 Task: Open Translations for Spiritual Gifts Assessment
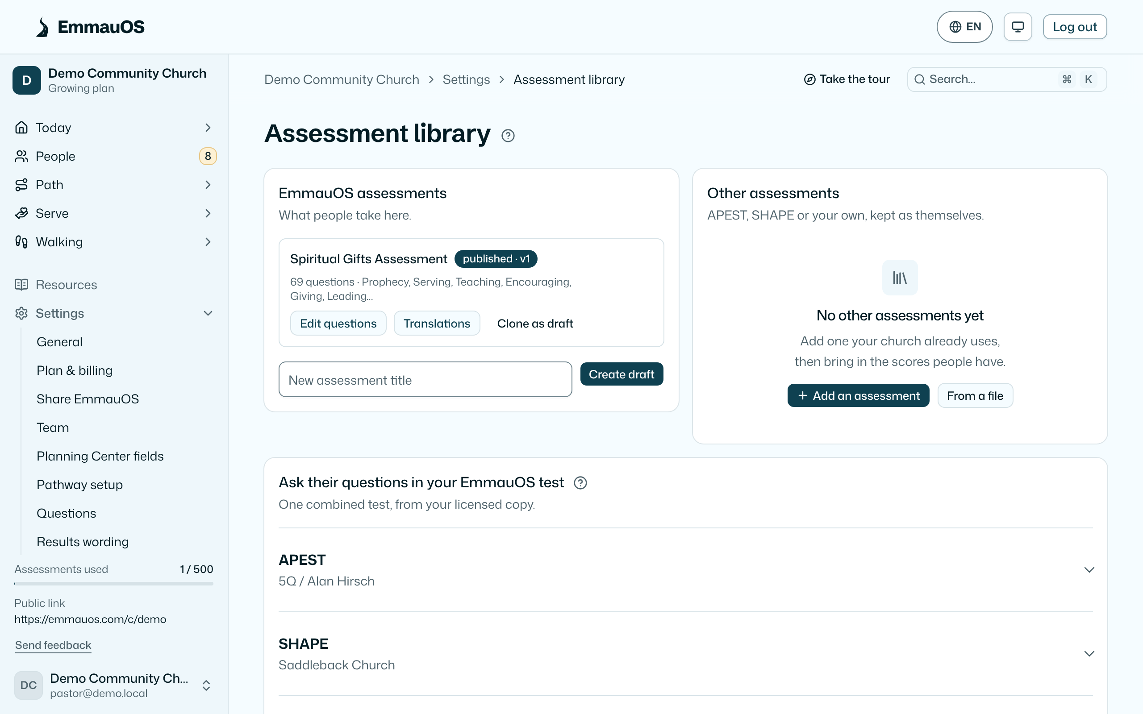(x=437, y=324)
